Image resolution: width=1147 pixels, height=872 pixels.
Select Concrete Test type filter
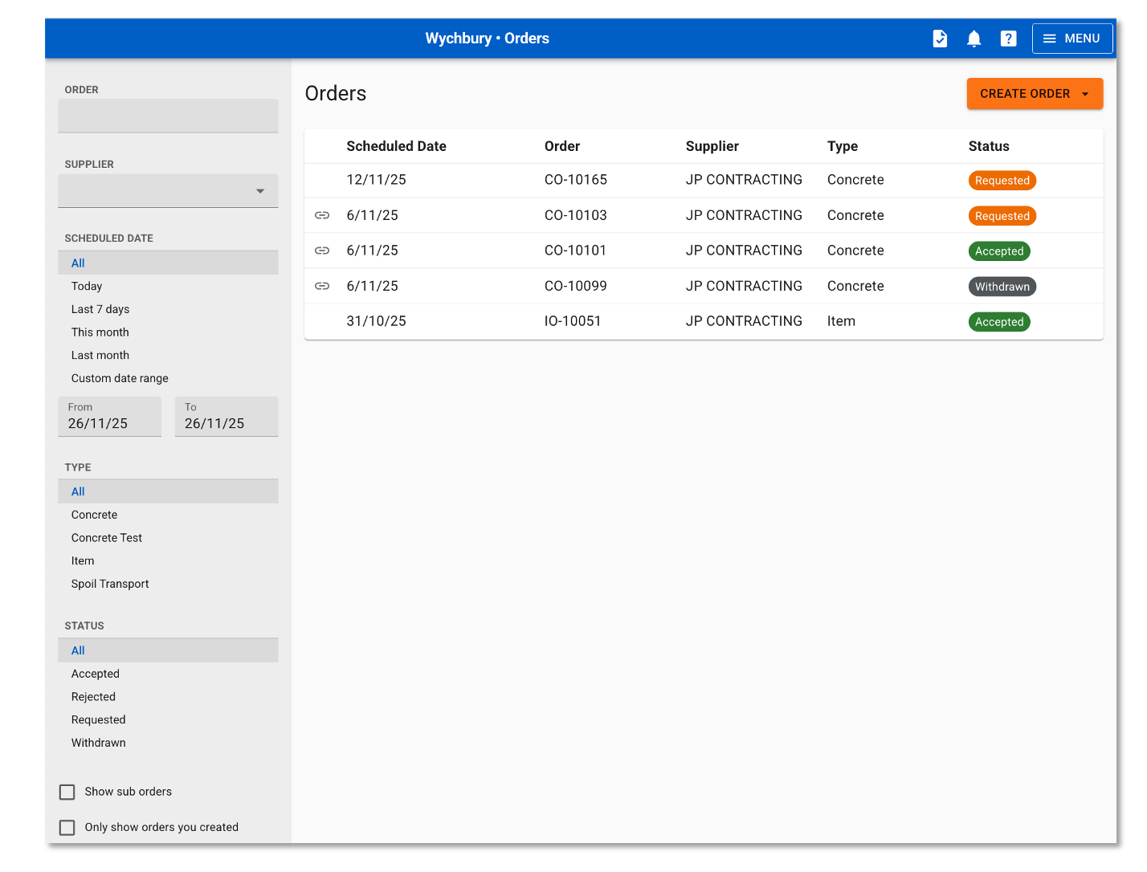pos(107,538)
